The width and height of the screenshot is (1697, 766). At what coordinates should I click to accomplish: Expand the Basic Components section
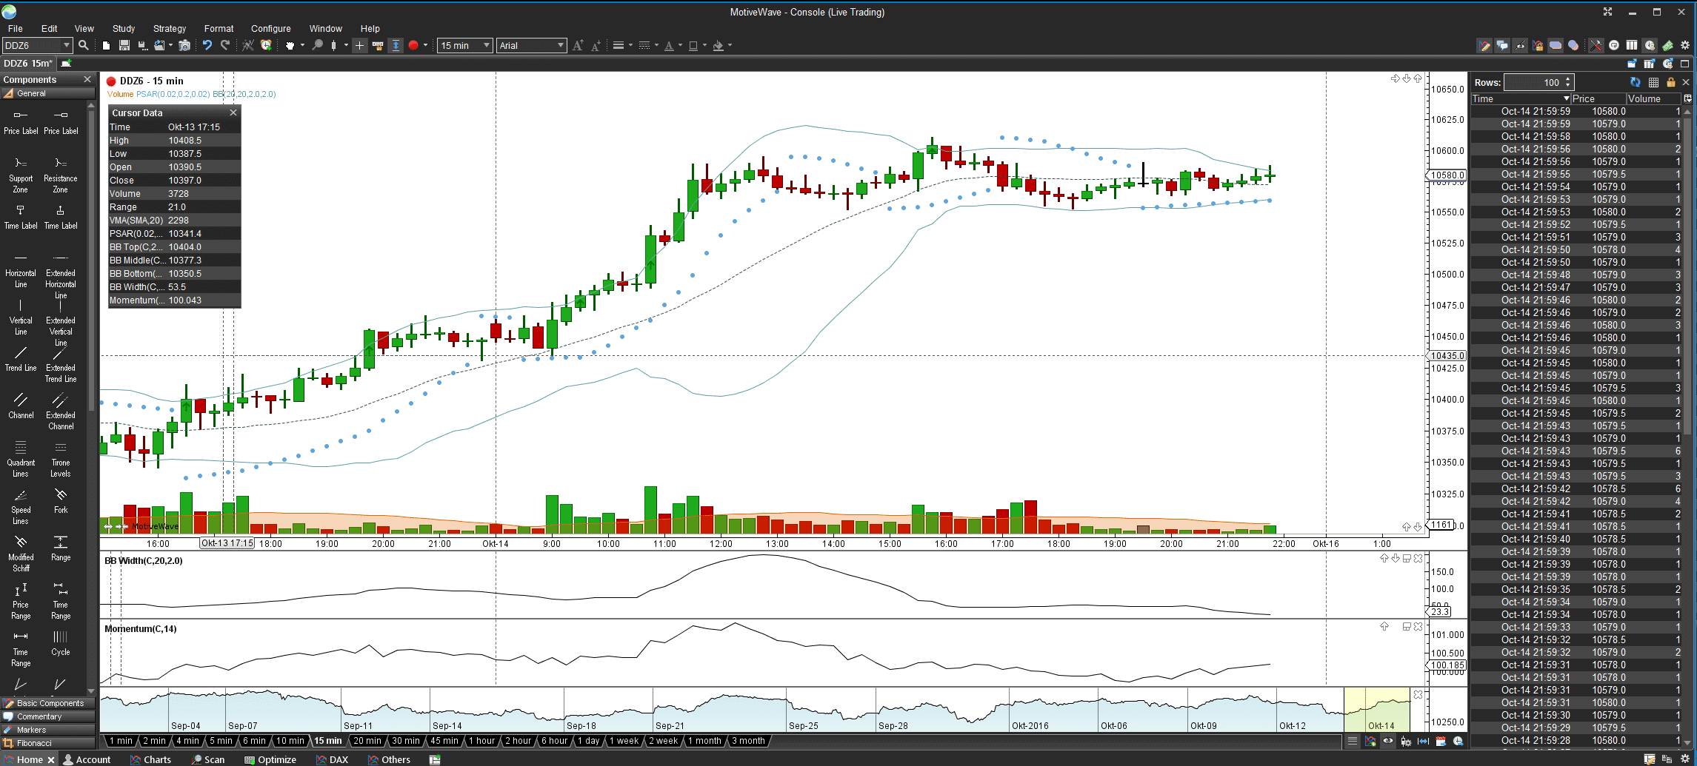pos(48,703)
